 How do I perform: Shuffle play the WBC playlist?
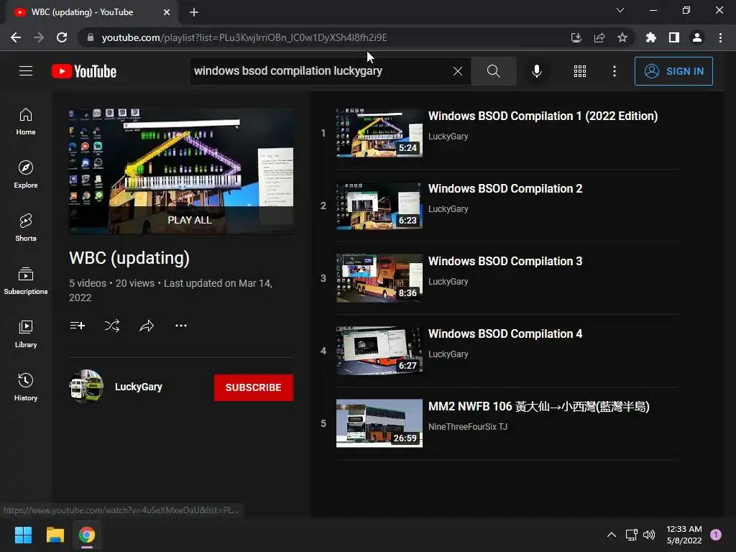pyautogui.click(x=111, y=326)
